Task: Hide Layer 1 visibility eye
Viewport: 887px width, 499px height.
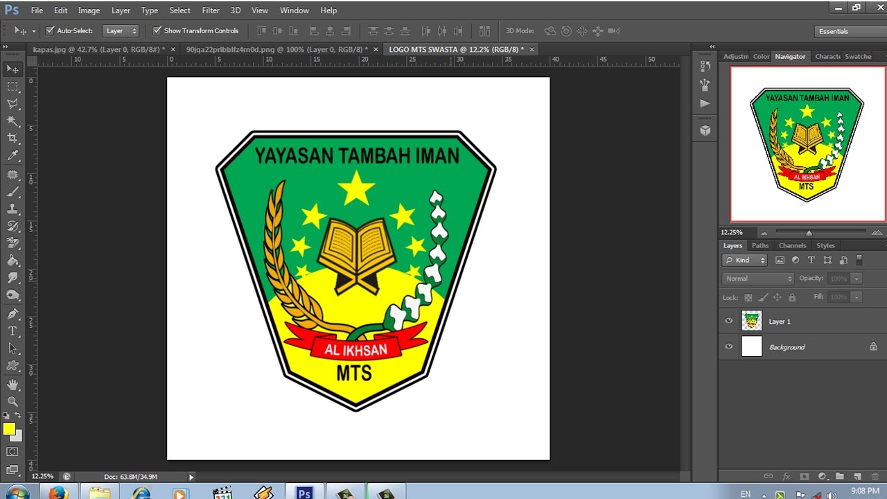Action: 728,321
